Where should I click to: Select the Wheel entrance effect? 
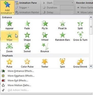pos(45,36)
